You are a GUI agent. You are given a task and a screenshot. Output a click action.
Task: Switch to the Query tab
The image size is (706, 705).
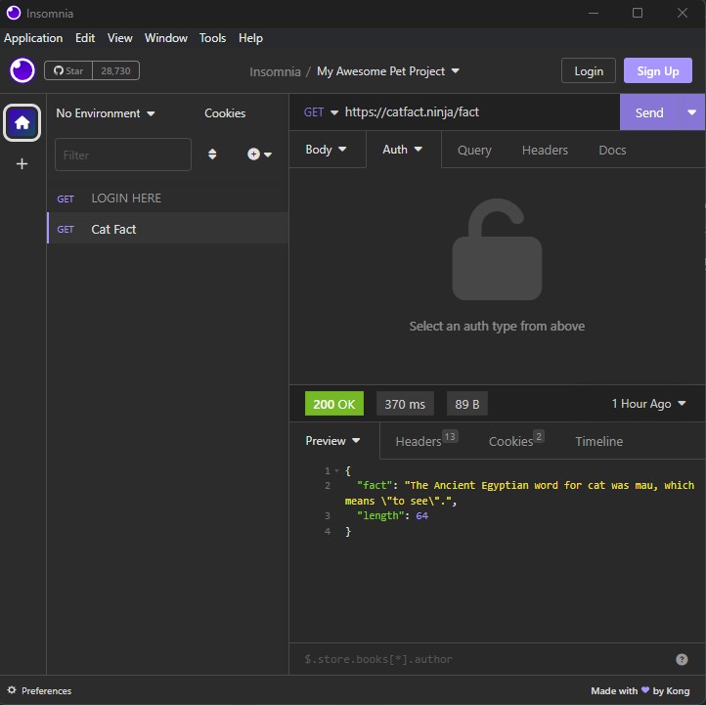[474, 150]
